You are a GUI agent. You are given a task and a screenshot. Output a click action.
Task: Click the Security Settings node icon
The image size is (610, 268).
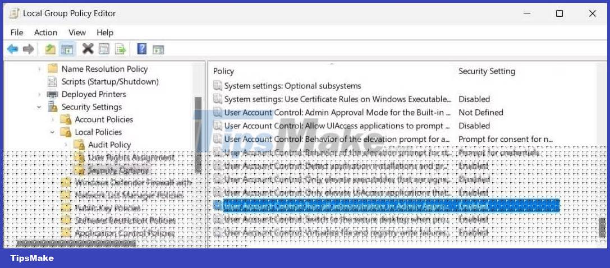click(x=53, y=107)
